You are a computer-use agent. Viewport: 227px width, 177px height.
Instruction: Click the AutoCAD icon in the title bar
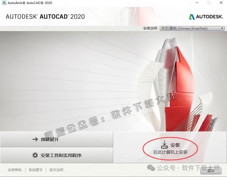[x=4, y=3]
